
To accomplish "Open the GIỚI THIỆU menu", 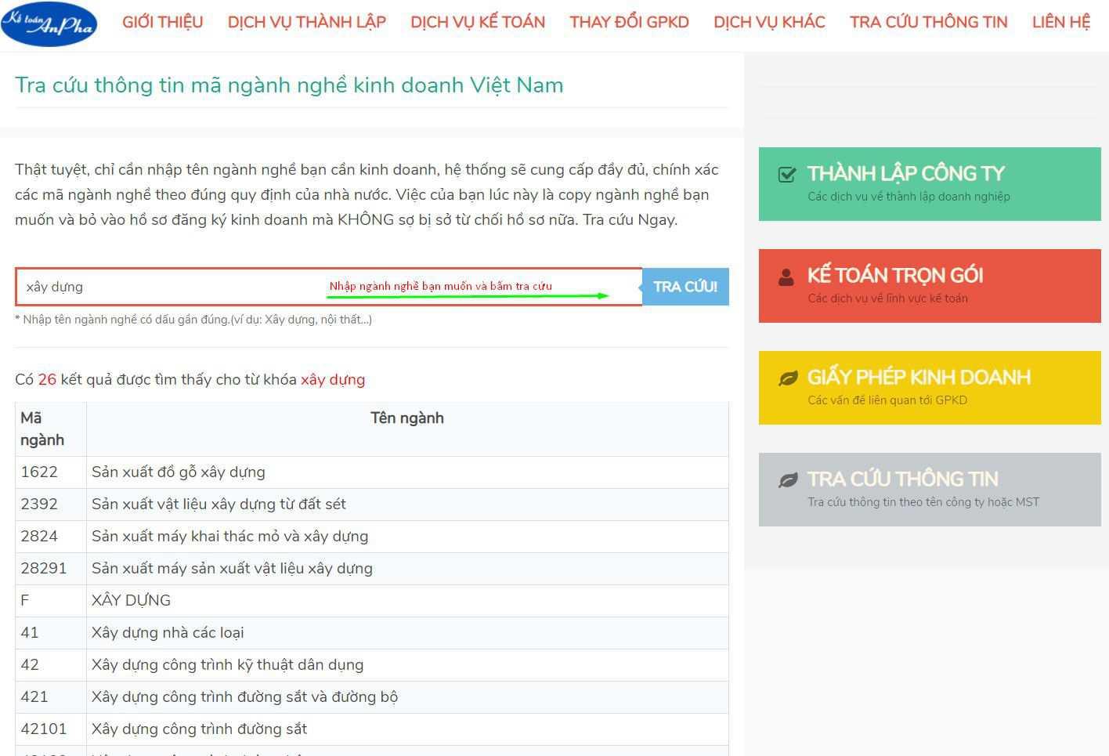I will (162, 22).
